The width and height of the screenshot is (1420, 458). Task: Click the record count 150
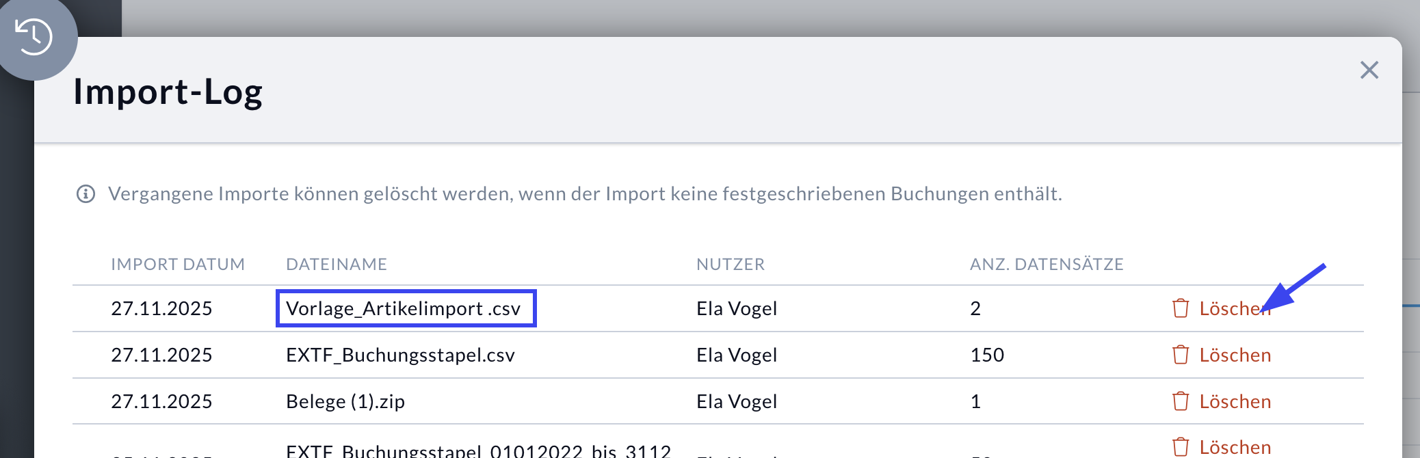tap(987, 355)
